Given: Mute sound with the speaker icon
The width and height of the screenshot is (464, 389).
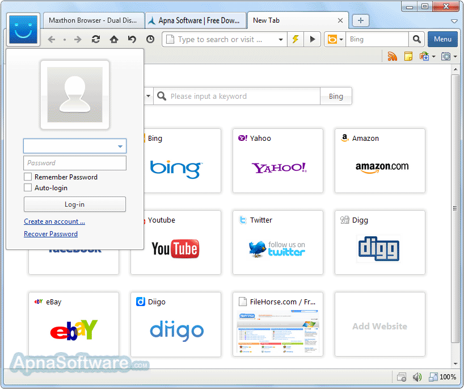Looking at the screenshot, I should point(417,377).
